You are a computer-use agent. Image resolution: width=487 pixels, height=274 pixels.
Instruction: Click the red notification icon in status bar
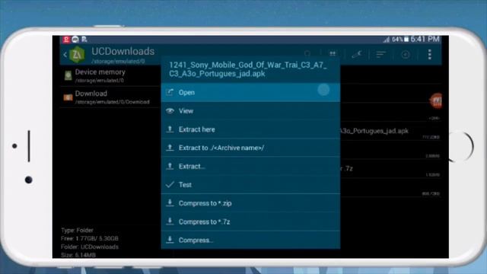(x=66, y=40)
